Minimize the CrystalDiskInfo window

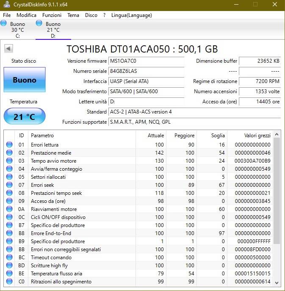tap(236, 5)
